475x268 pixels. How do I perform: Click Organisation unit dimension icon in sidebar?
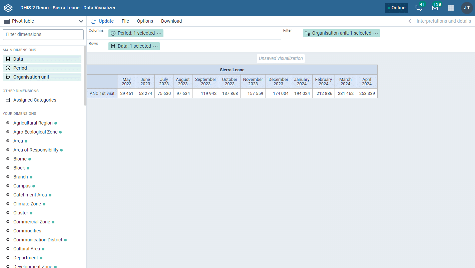(x=8, y=77)
